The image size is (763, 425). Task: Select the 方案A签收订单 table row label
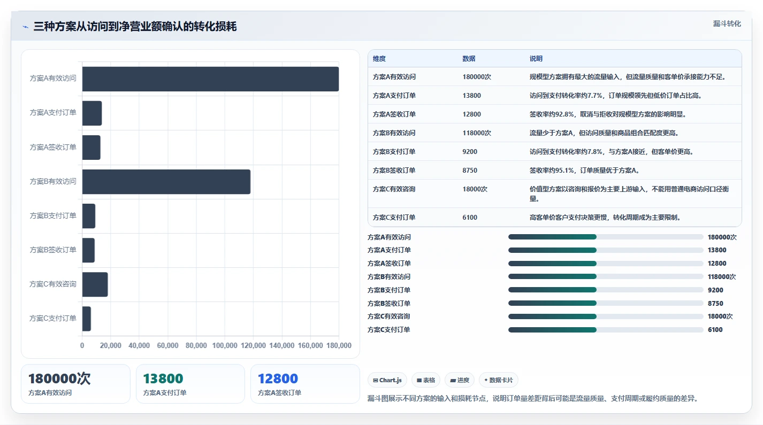394,114
